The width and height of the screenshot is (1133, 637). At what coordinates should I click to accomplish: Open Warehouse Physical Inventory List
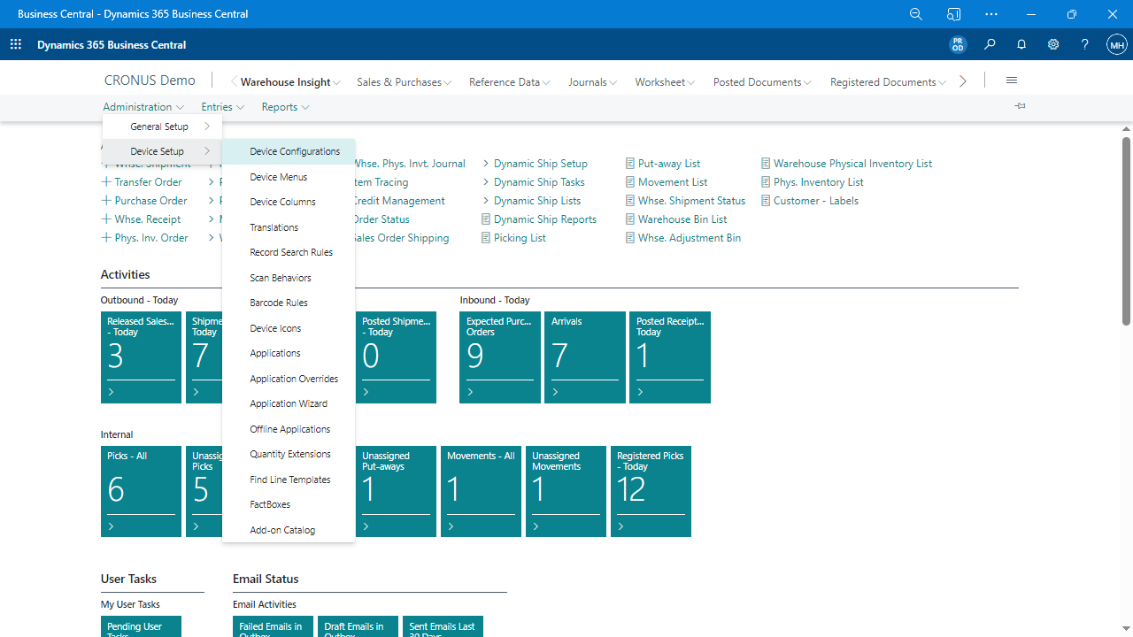pos(852,163)
